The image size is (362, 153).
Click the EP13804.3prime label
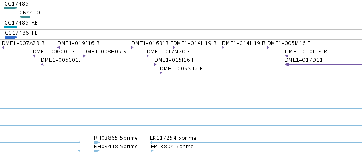[172, 147]
